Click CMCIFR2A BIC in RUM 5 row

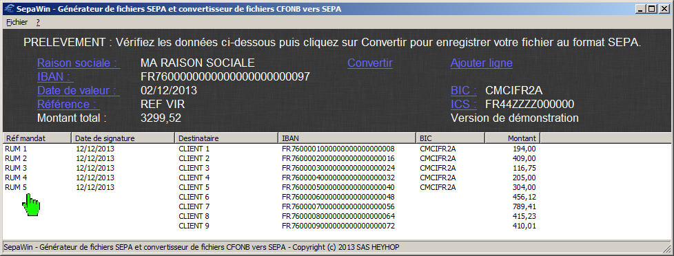[438, 187]
